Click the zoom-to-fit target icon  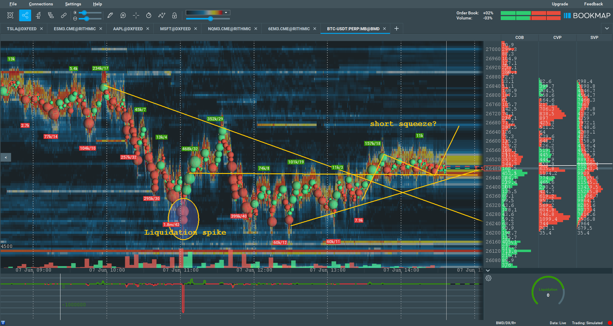coord(10,15)
